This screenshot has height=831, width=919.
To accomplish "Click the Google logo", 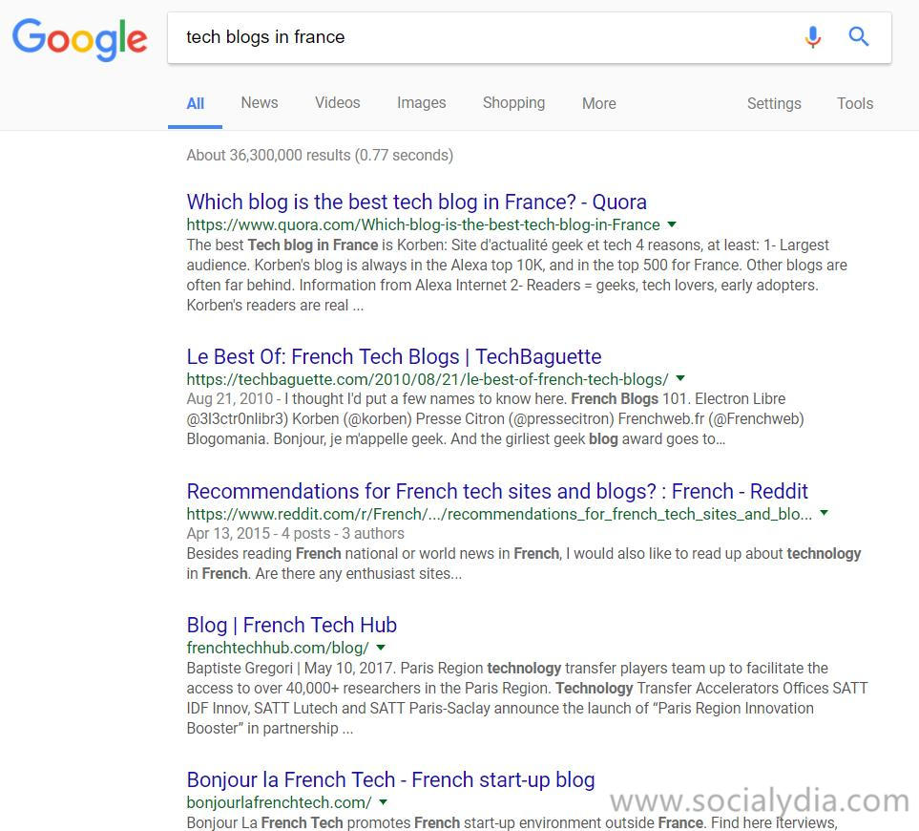I will 80,39.
